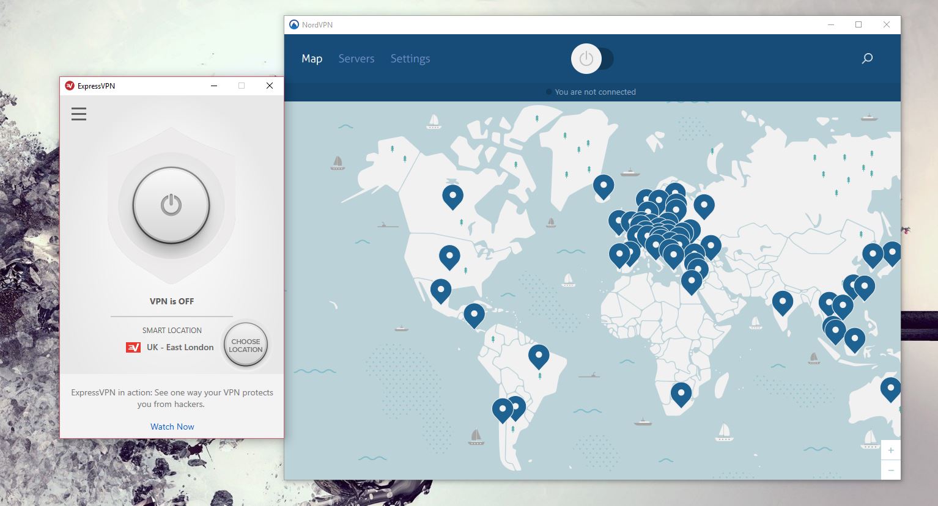The height and width of the screenshot is (506, 938).
Task: Click the ExpressVPN red flag logo beside UK
Action: coord(133,347)
